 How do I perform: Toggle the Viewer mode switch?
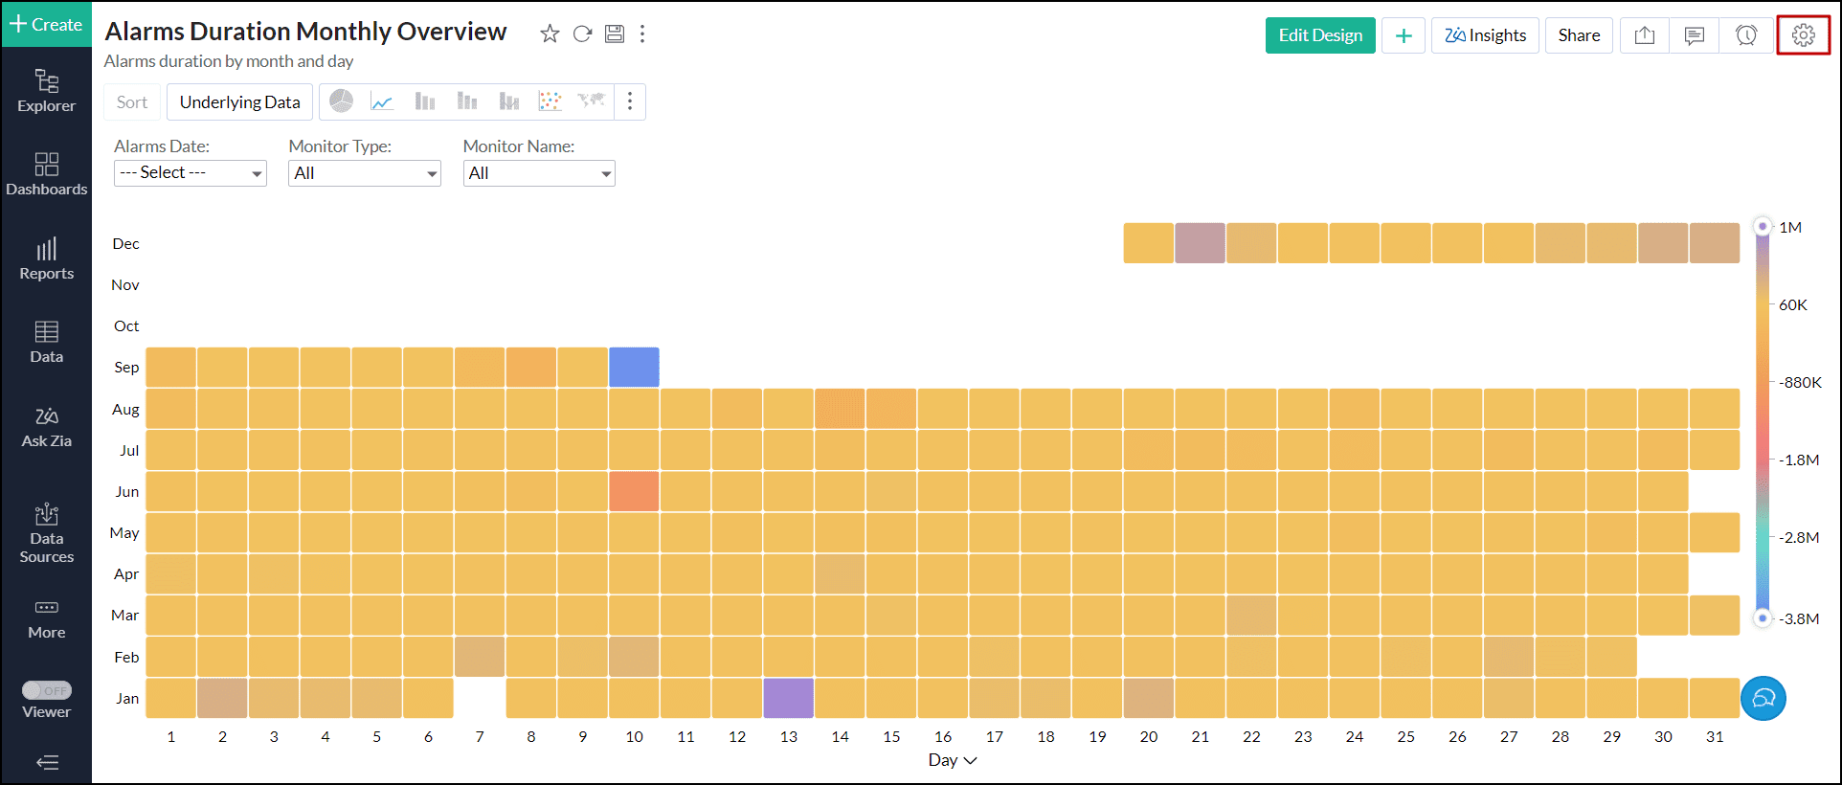(x=47, y=690)
